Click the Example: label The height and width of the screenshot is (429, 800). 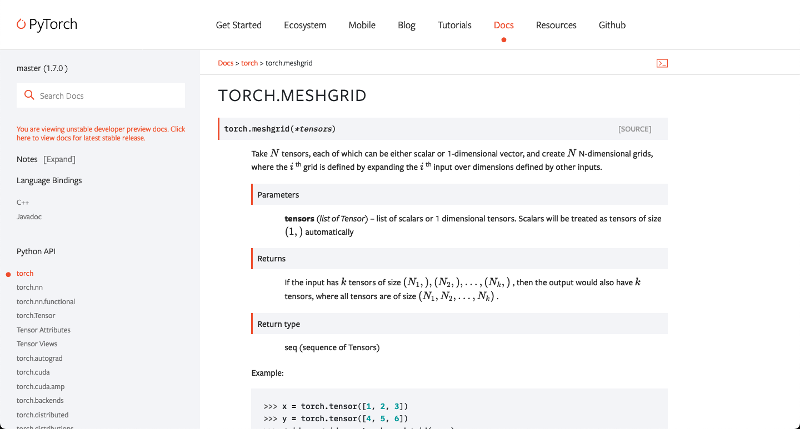(268, 373)
